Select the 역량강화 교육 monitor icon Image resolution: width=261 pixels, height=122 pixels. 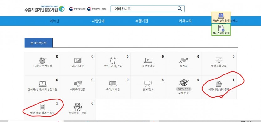(x=219, y=60)
